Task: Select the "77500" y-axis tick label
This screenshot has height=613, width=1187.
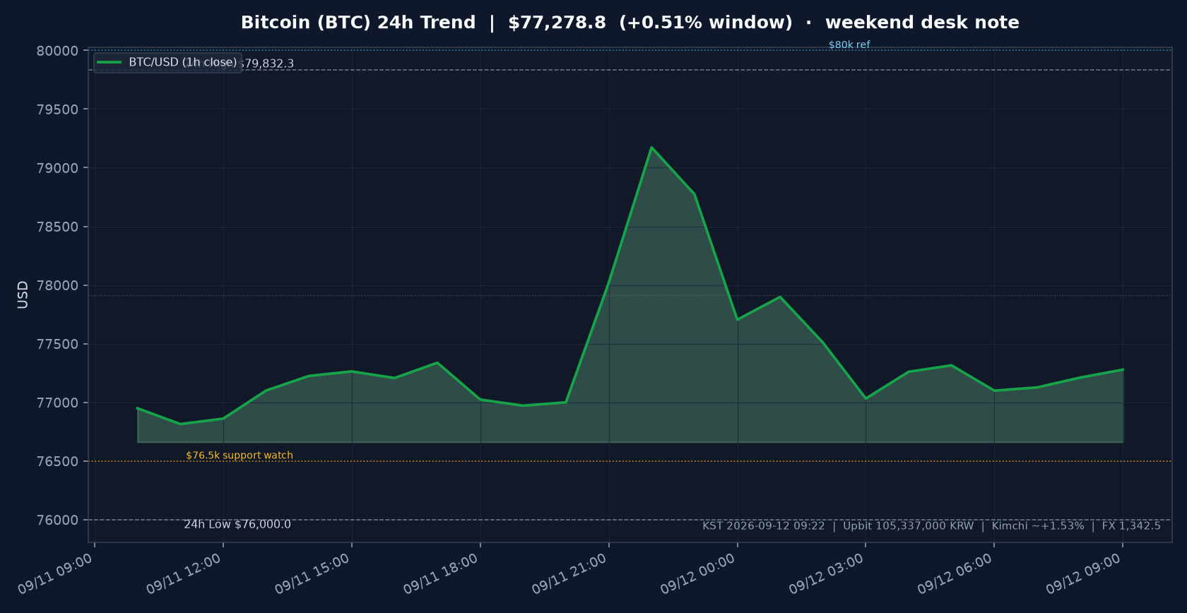Action: pos(57,344)
